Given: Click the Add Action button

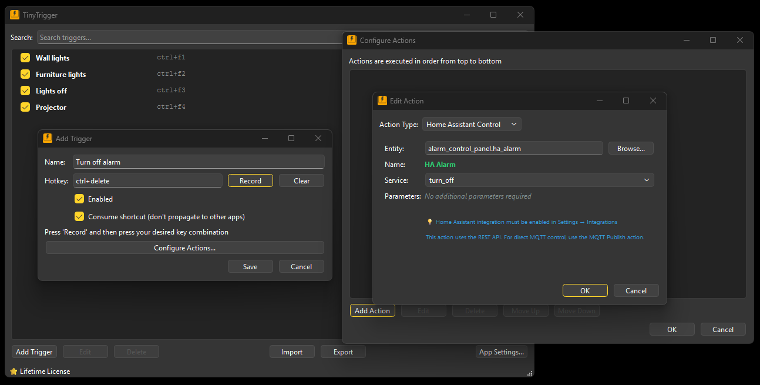Looking at the screenshot, I should (x=372, y=310).
